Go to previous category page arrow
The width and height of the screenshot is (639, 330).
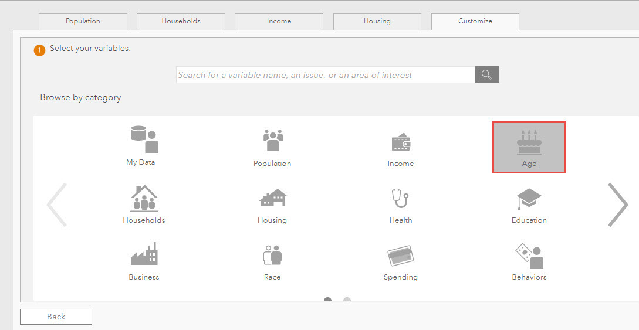[x=57, y=205]
